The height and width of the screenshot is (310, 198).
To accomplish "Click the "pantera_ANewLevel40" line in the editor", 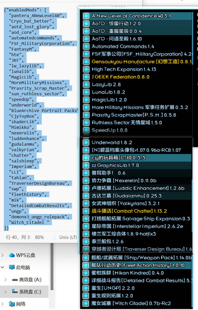I will tap(36, 16).
